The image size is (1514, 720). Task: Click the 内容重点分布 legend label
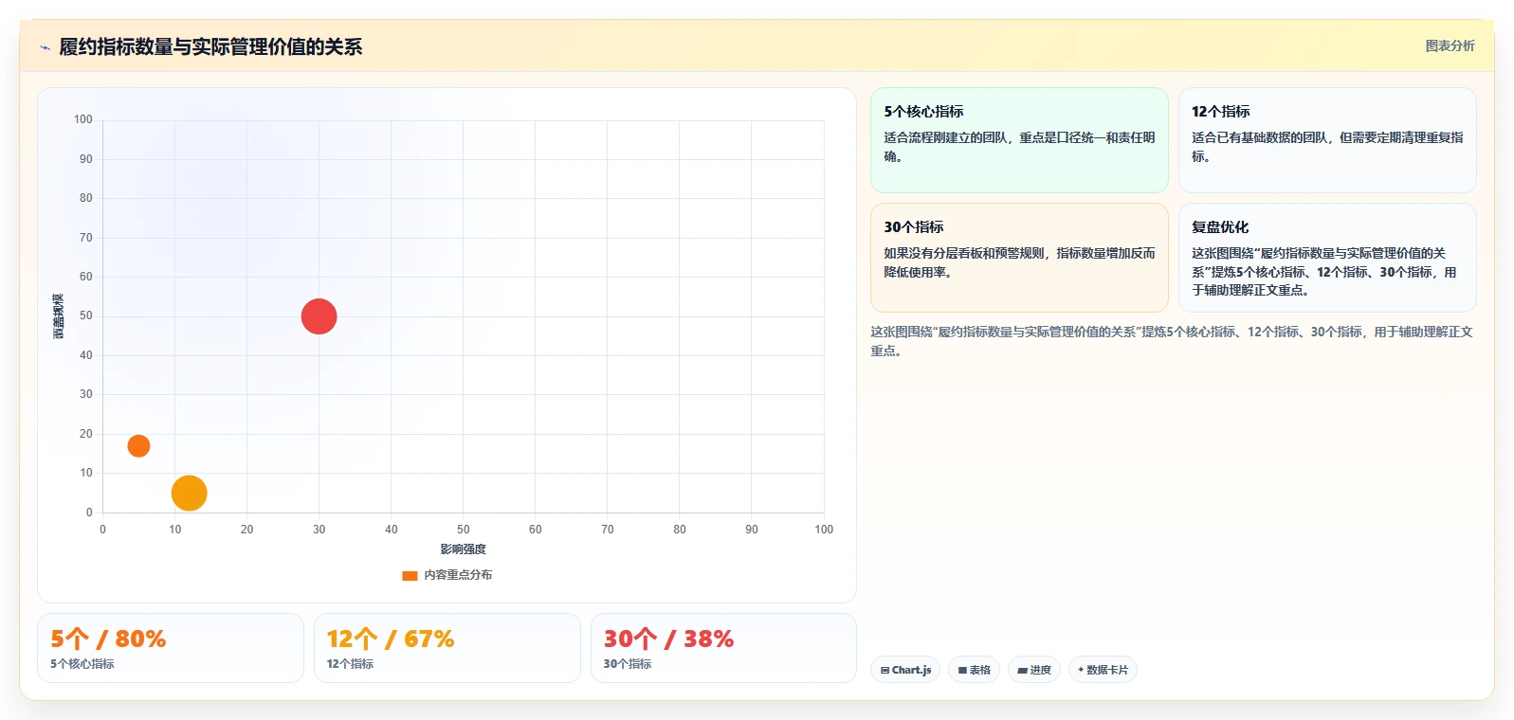[458, 575]
